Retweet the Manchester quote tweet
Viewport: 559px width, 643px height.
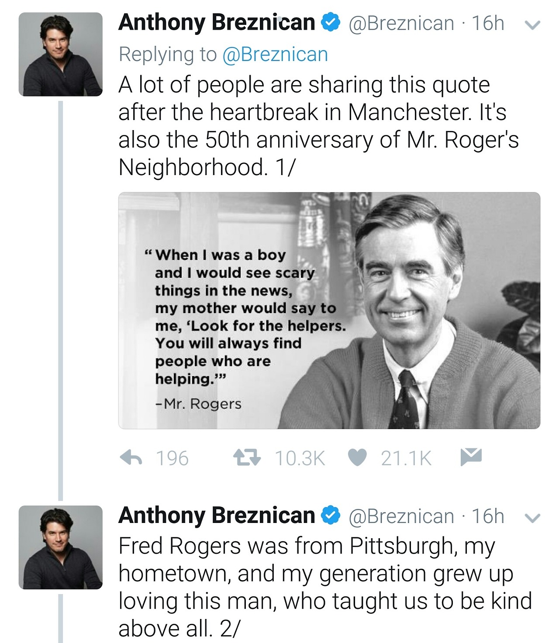[246, 457]
